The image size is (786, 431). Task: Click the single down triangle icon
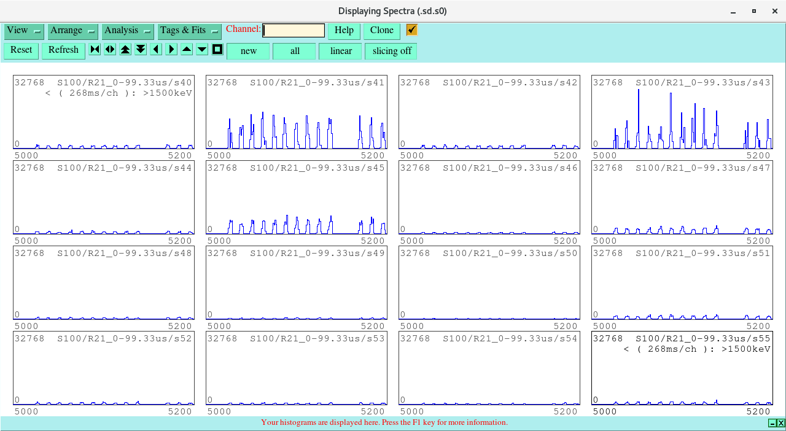point(202,50)
